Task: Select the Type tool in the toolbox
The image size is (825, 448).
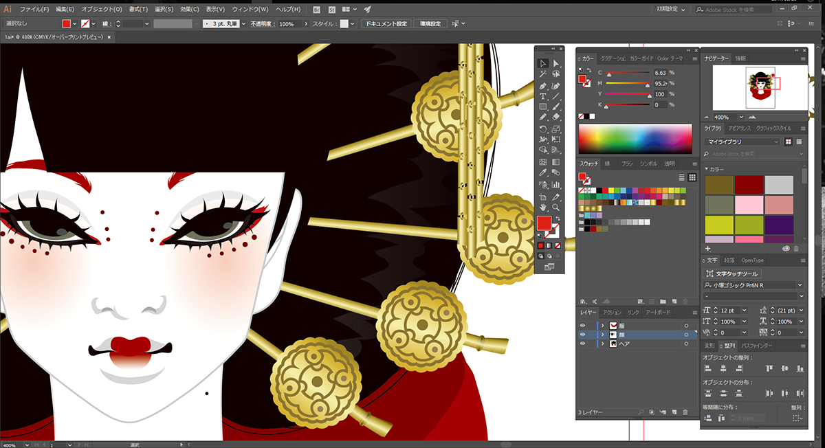Action: point(542,96)
